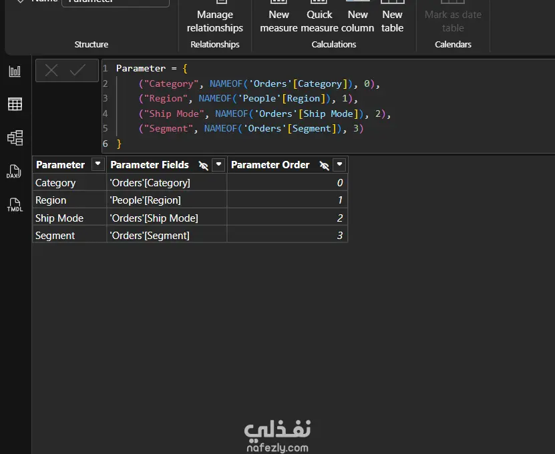Toggle hidden state of Parameter Fields column
Image resolution: width=555 pixels, height=454 pixels.
(x=204, y=166)
